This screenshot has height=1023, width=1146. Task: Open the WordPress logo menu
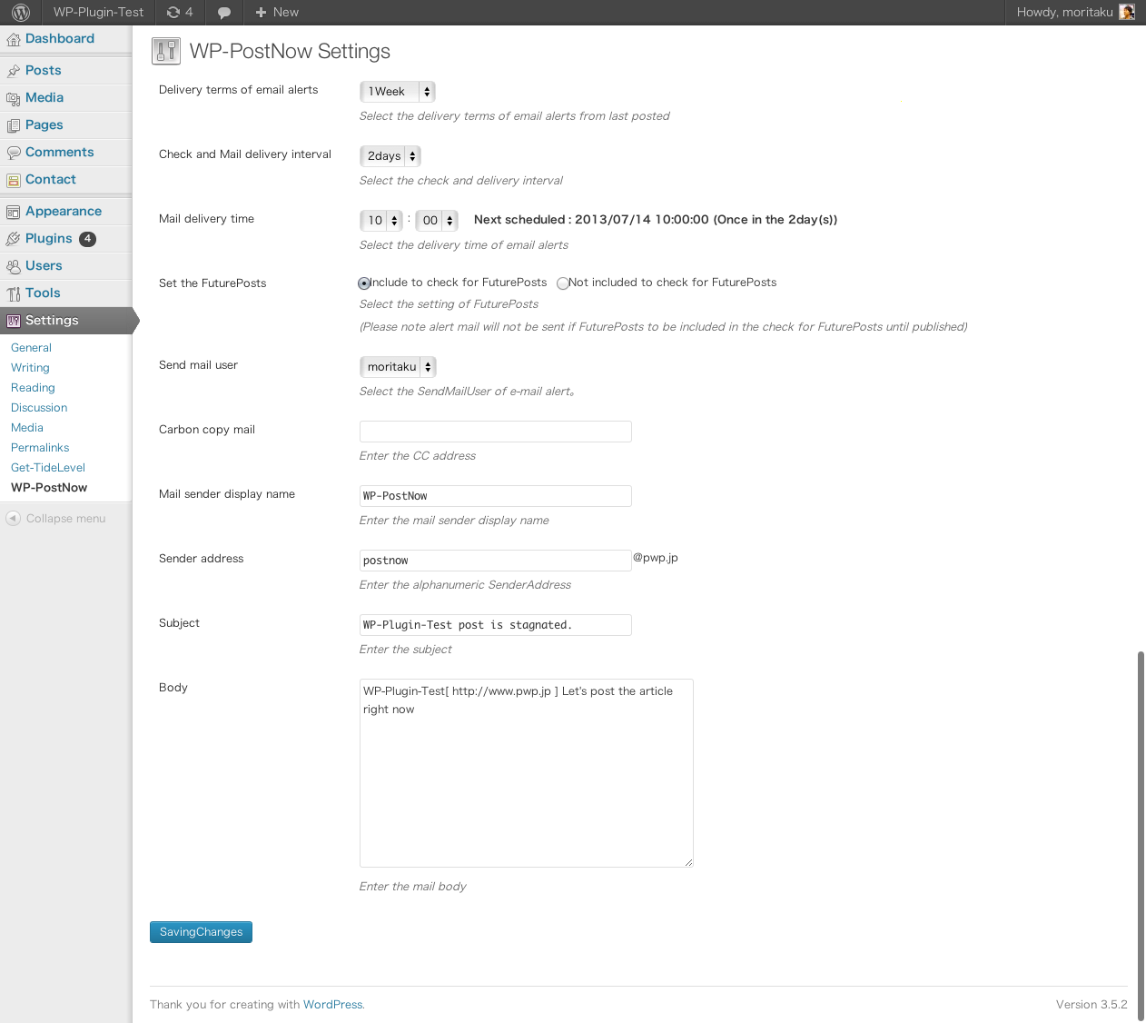(x=21, y=12)
